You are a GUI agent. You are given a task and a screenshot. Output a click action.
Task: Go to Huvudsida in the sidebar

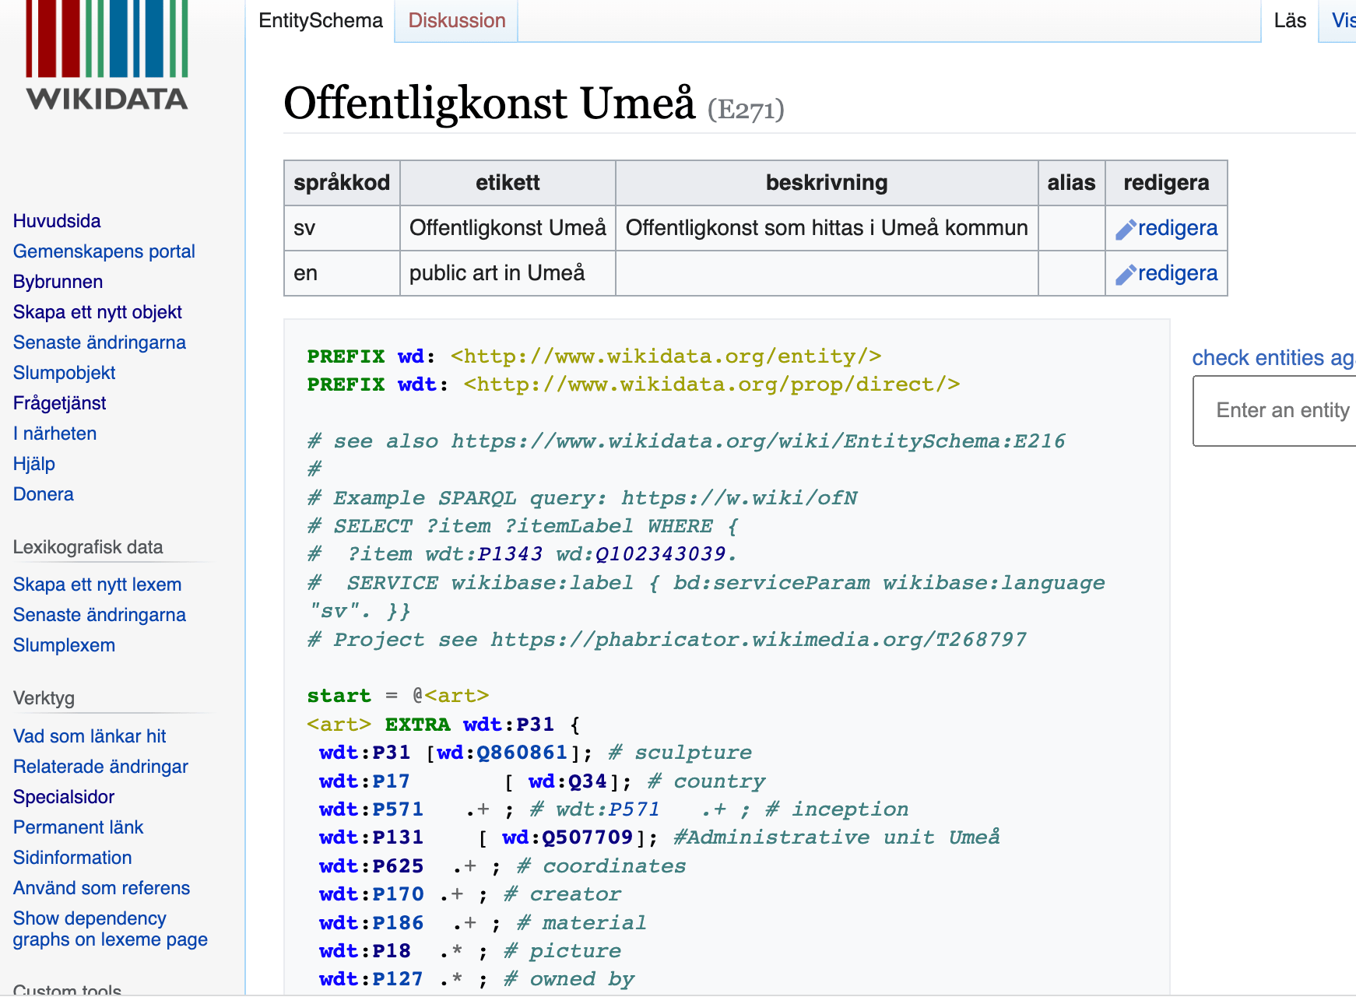click(57, 221)
